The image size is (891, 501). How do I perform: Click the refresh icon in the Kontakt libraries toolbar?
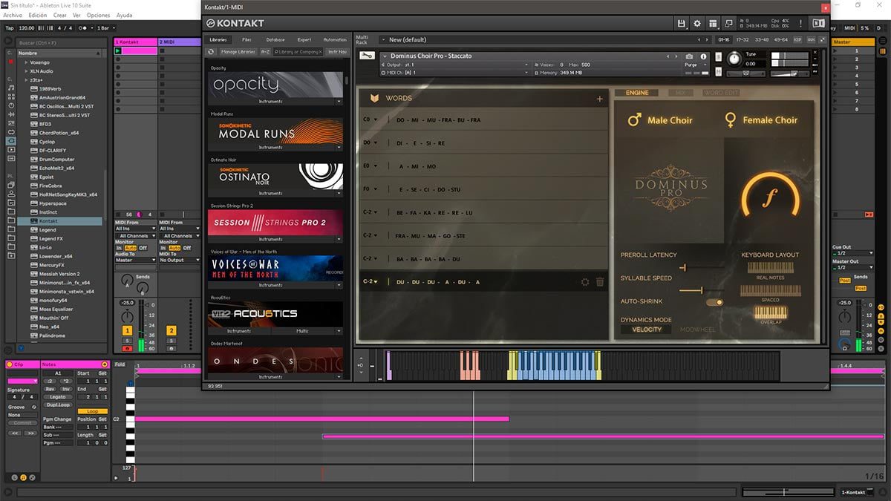click(x=211, y=52)
